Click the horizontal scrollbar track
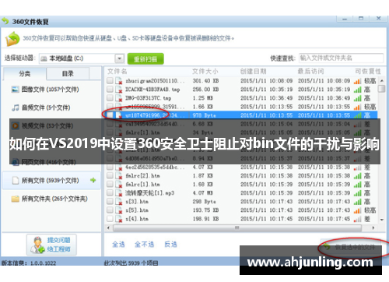 click(x=237, y=228)
